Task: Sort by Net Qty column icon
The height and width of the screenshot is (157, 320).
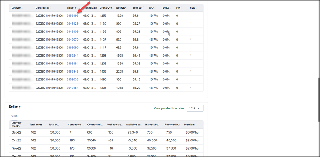Action: [x=126, y=8]
